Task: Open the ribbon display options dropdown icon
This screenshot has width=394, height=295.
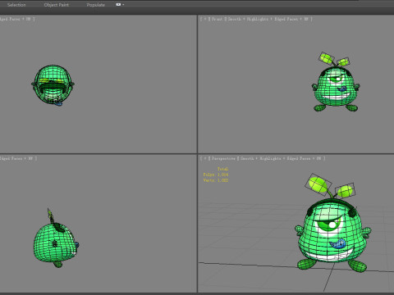Action: pos(120,4)
